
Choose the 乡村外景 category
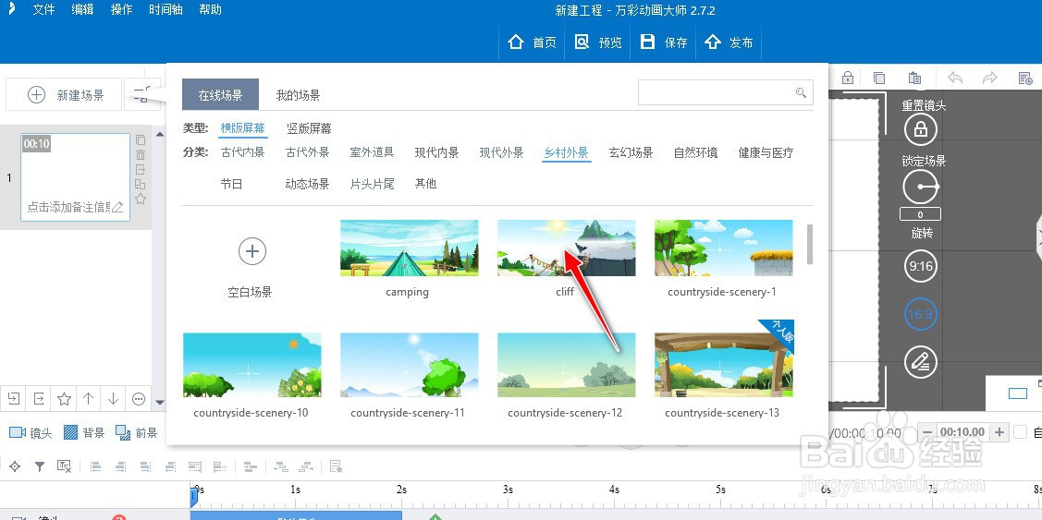[566, 152]
